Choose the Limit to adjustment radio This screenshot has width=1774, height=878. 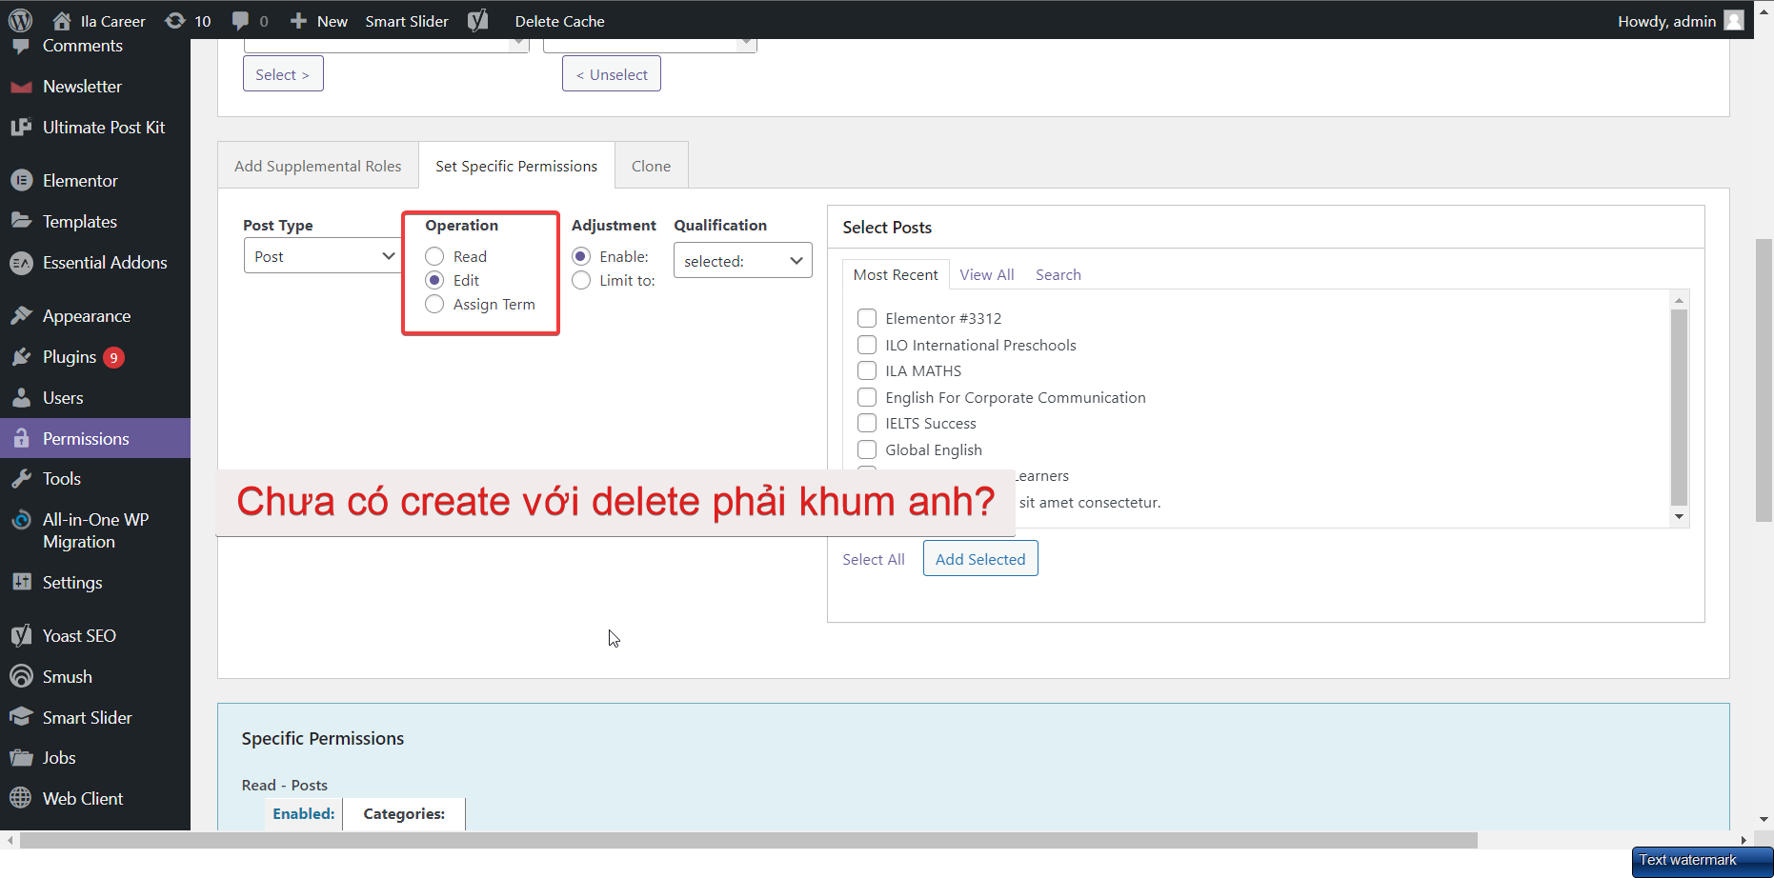click(x=581, y=280)
